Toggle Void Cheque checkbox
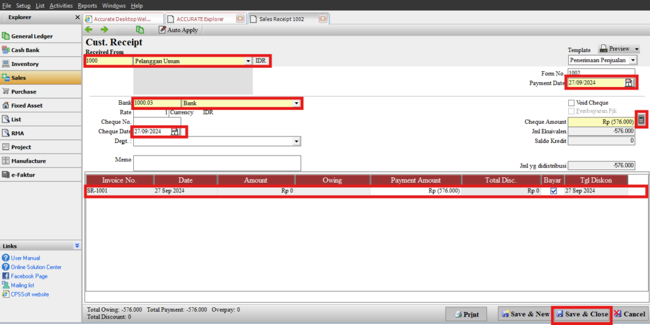The width and height of the screenshot is (650, 325). [x=571, y=102]
